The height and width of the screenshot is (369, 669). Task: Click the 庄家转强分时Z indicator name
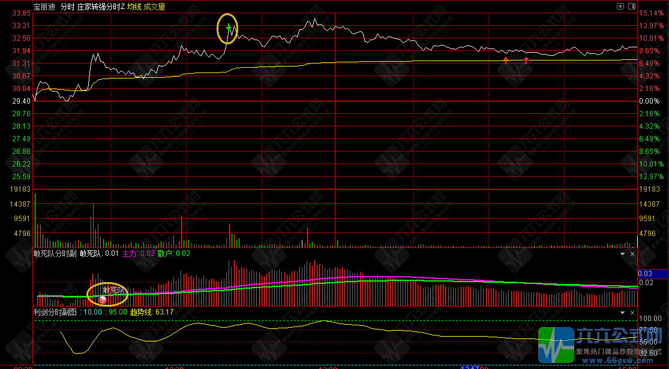(101, 7)
